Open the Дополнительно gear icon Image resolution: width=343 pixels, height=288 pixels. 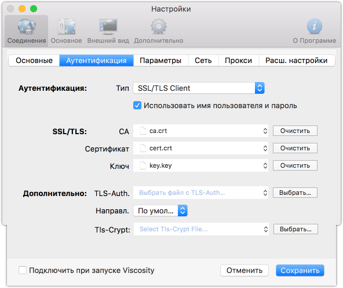(159, 27)
